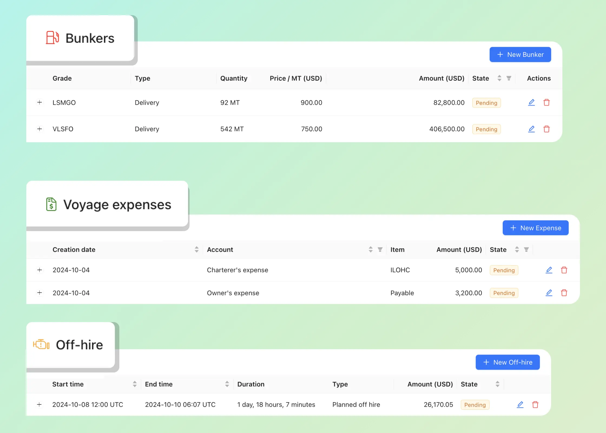Expand the LSMGO bunker row
The width and height of the screenshot is (606, 433).
tap(39, 102)
